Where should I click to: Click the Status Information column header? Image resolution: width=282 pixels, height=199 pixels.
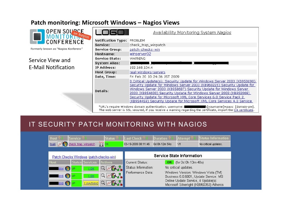tap(214, 138)
